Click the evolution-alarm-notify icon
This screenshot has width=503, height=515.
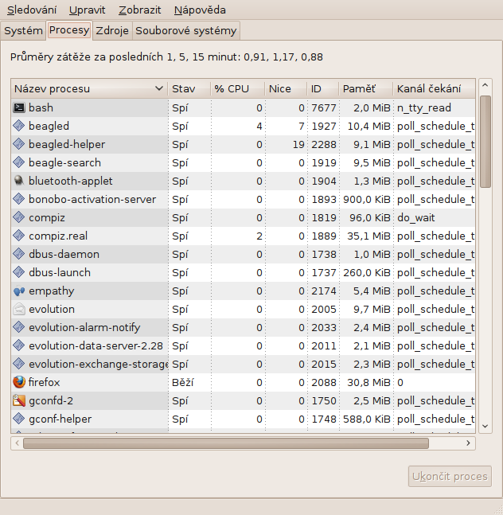19,327
